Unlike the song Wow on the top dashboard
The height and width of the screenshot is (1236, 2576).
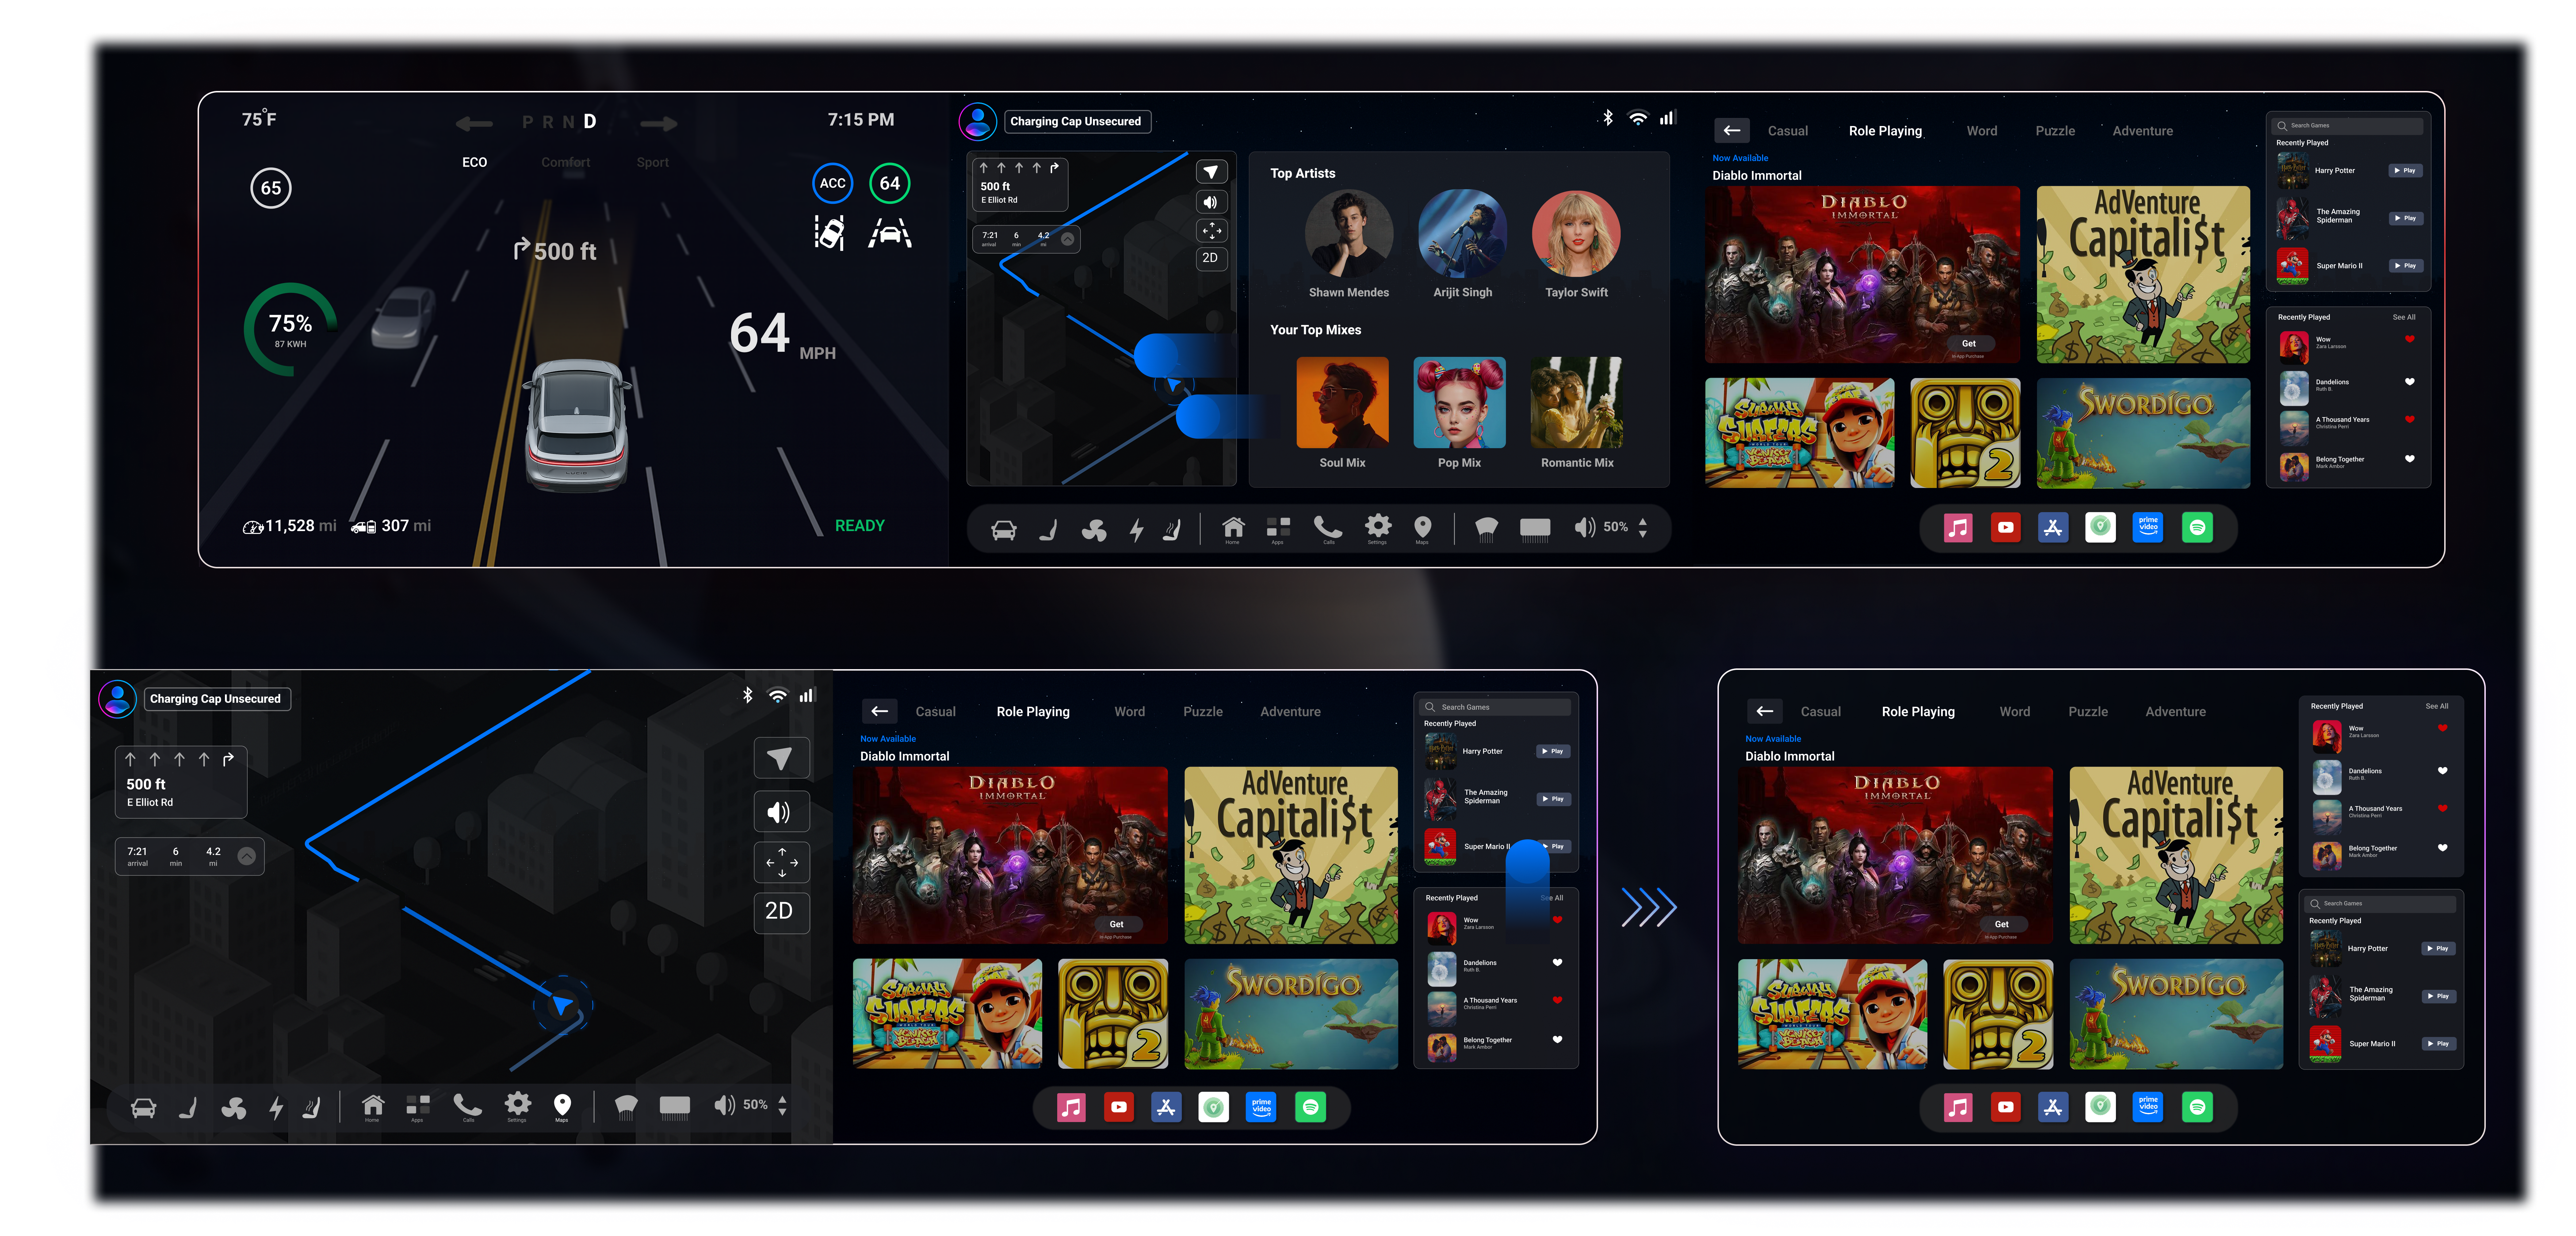pos(2410,339)
